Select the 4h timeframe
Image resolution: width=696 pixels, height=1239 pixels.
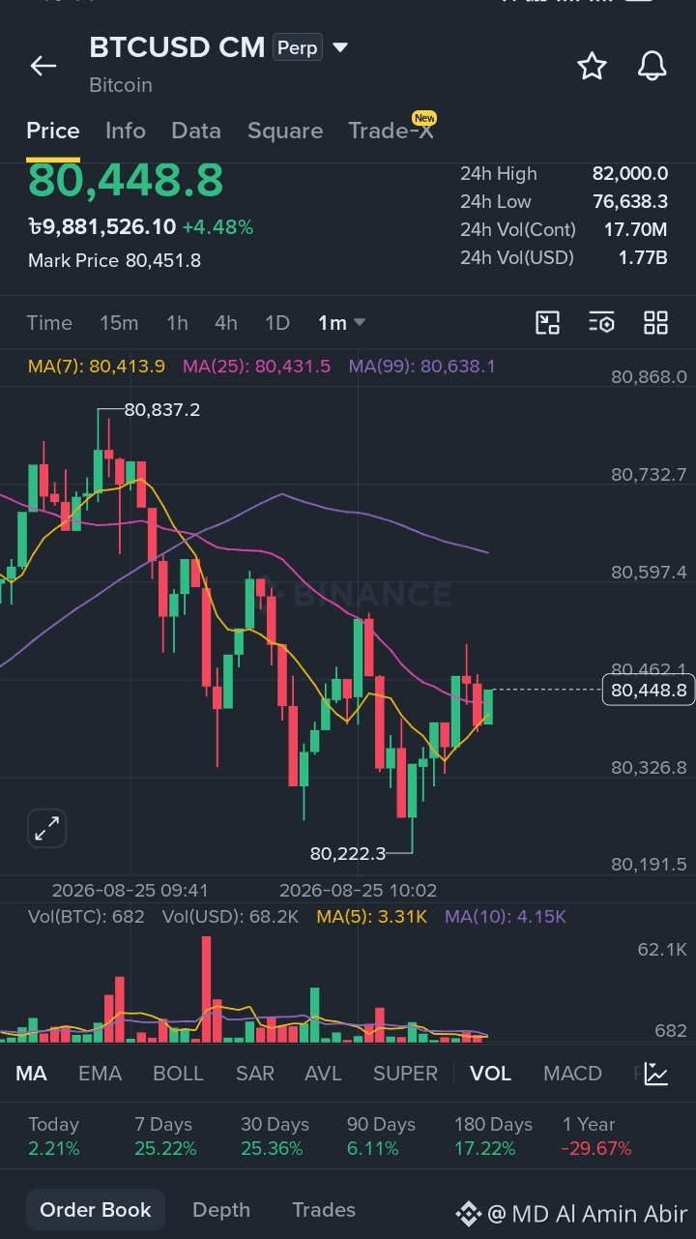(226, 323)
